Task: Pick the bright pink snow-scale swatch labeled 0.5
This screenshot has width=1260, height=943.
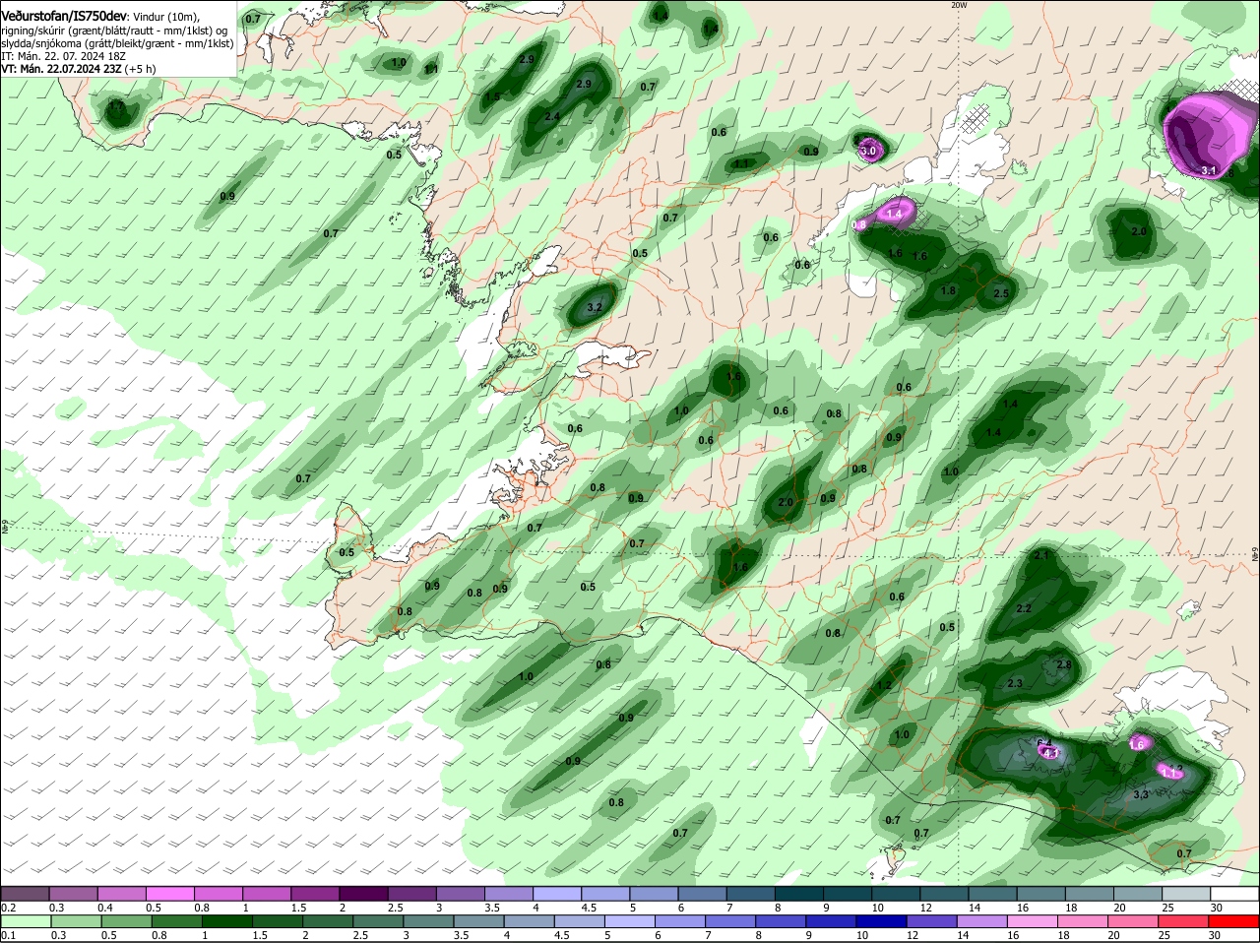Action: pyautogui.click(x=170, y=893)
